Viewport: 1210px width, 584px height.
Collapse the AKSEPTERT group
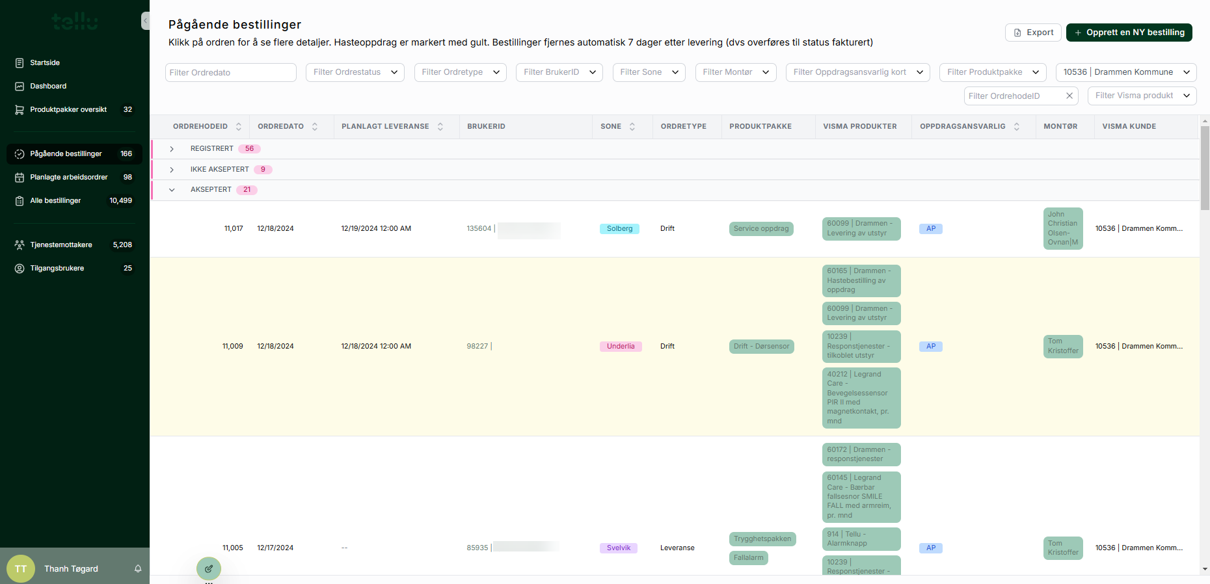(172, 190)
